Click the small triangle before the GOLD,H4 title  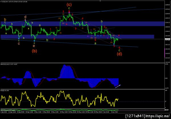pyautogui.click(x=1, y=2)
